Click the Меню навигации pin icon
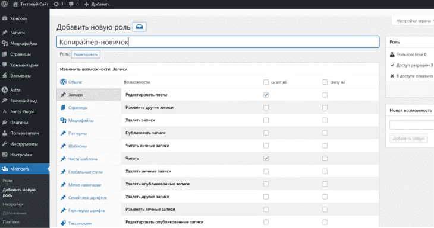 pos(63,185)
